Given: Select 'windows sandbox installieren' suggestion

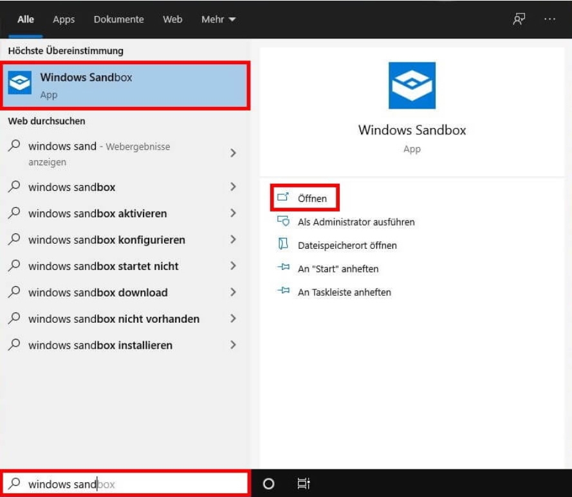Looking at the screenshot, I should [x=124, y=345].
